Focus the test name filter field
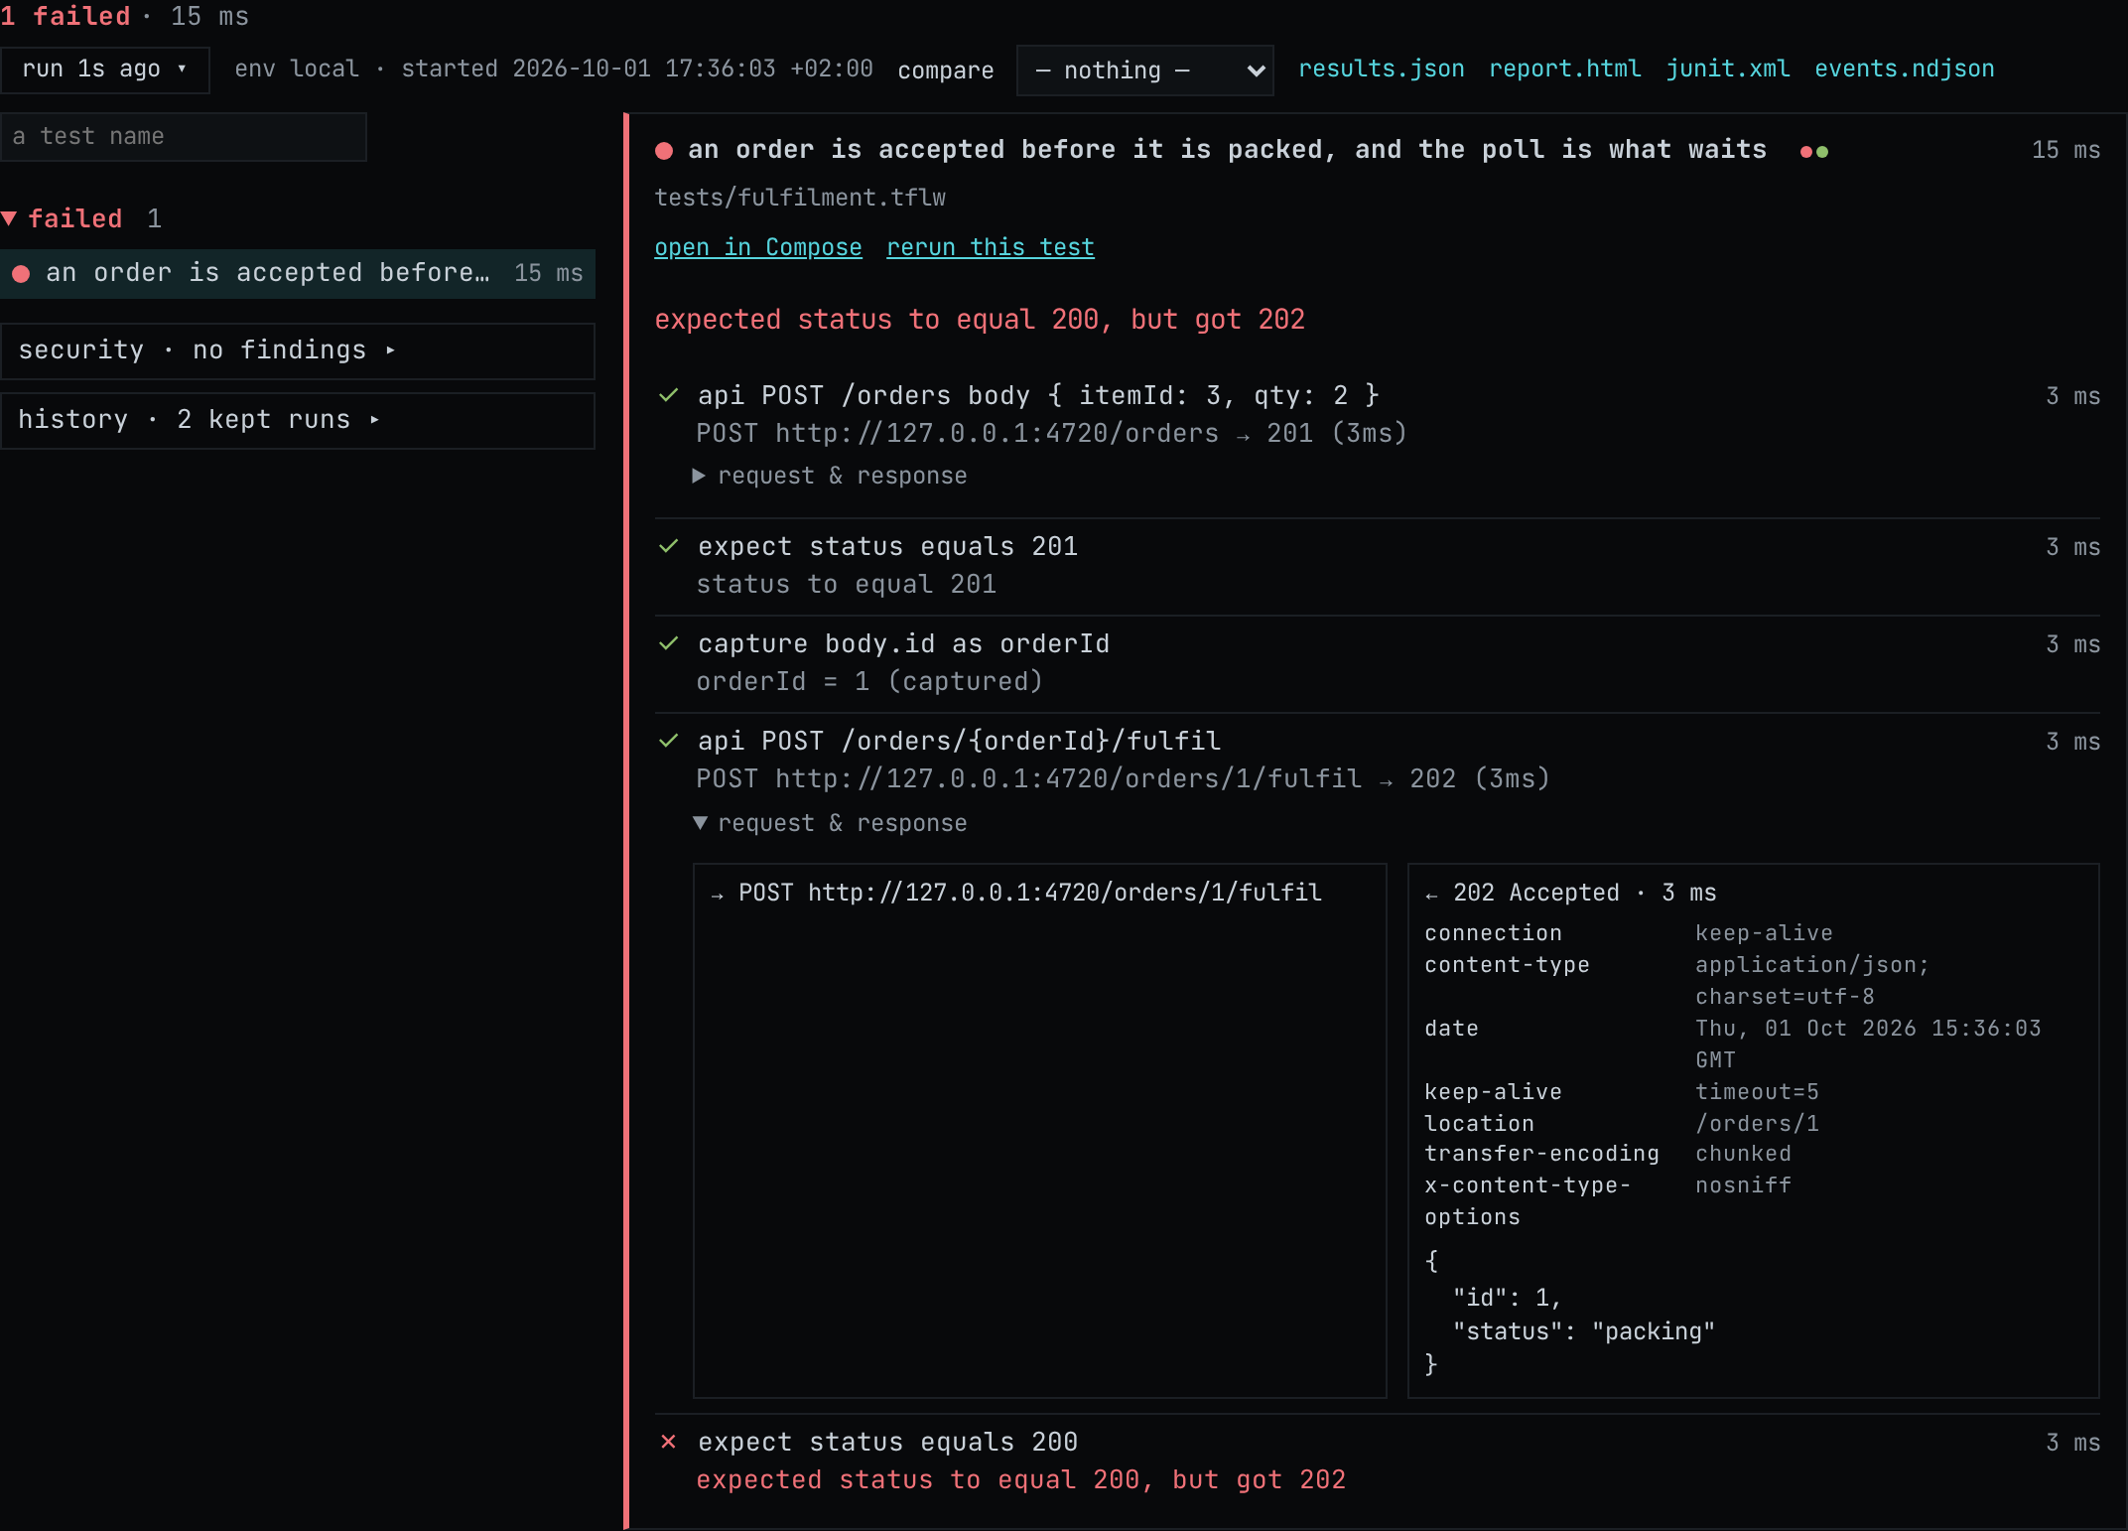 184,137
